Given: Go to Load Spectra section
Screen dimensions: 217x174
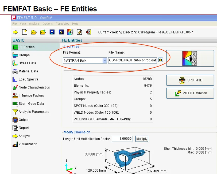Looking at the screenshot, I should [25, 79].
